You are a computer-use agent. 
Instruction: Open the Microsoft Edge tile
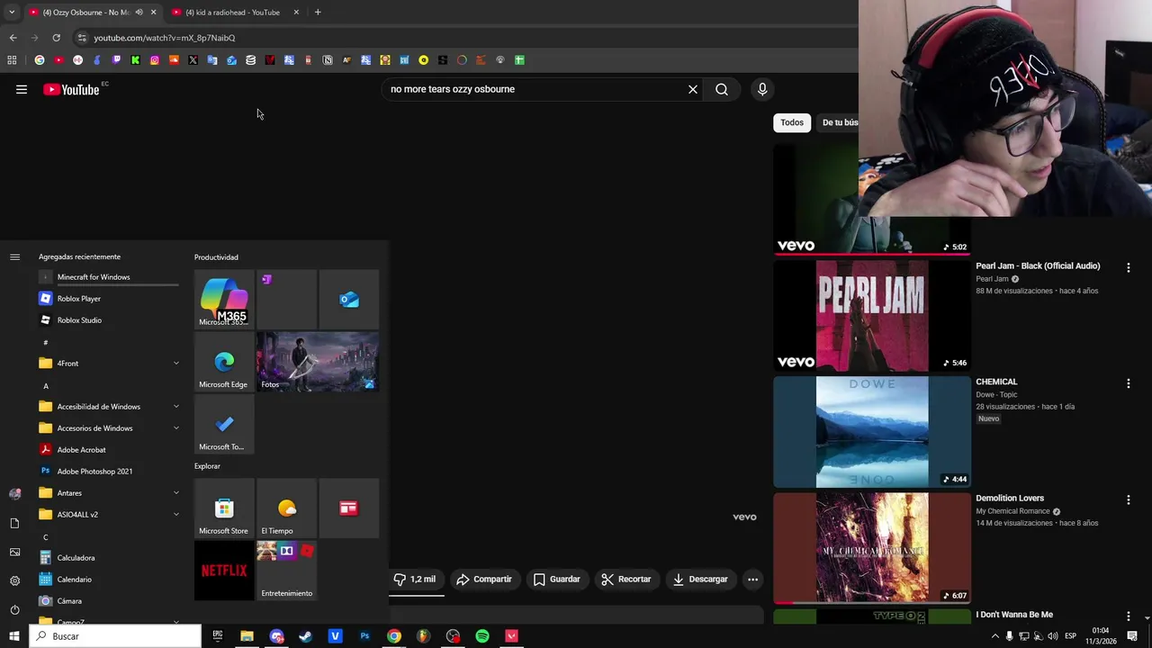(x=224, y=361)
